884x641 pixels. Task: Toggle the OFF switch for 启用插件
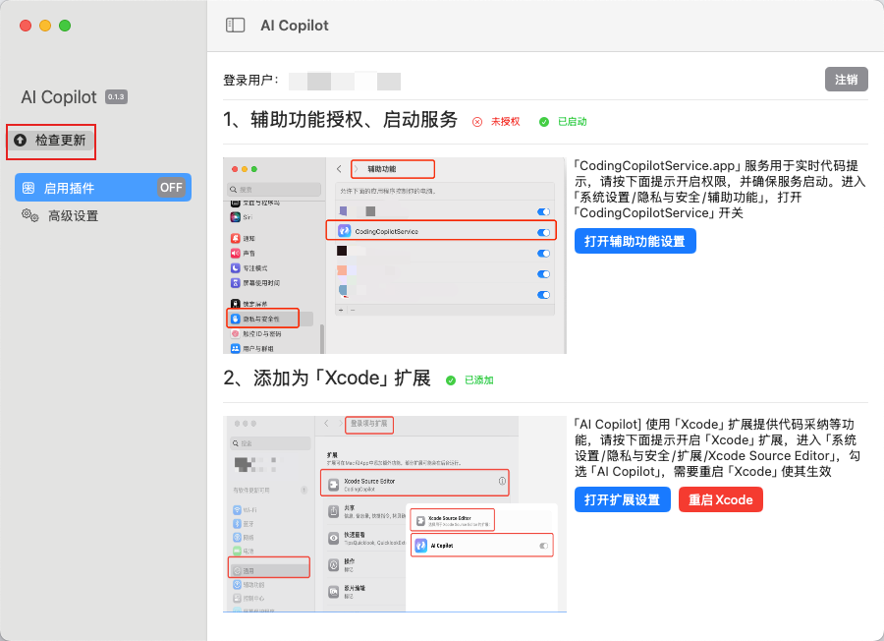pyautogui.click(x=171, y=188)
